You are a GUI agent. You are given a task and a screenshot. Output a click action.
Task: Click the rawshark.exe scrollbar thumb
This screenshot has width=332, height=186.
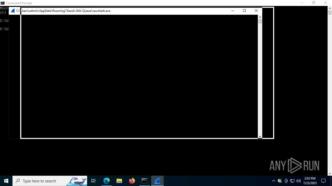tap(260, 21)
